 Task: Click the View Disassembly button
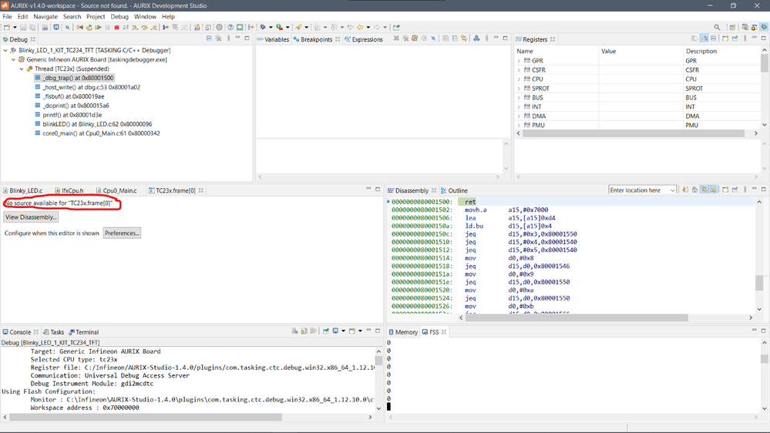click(x=31, y=217)
